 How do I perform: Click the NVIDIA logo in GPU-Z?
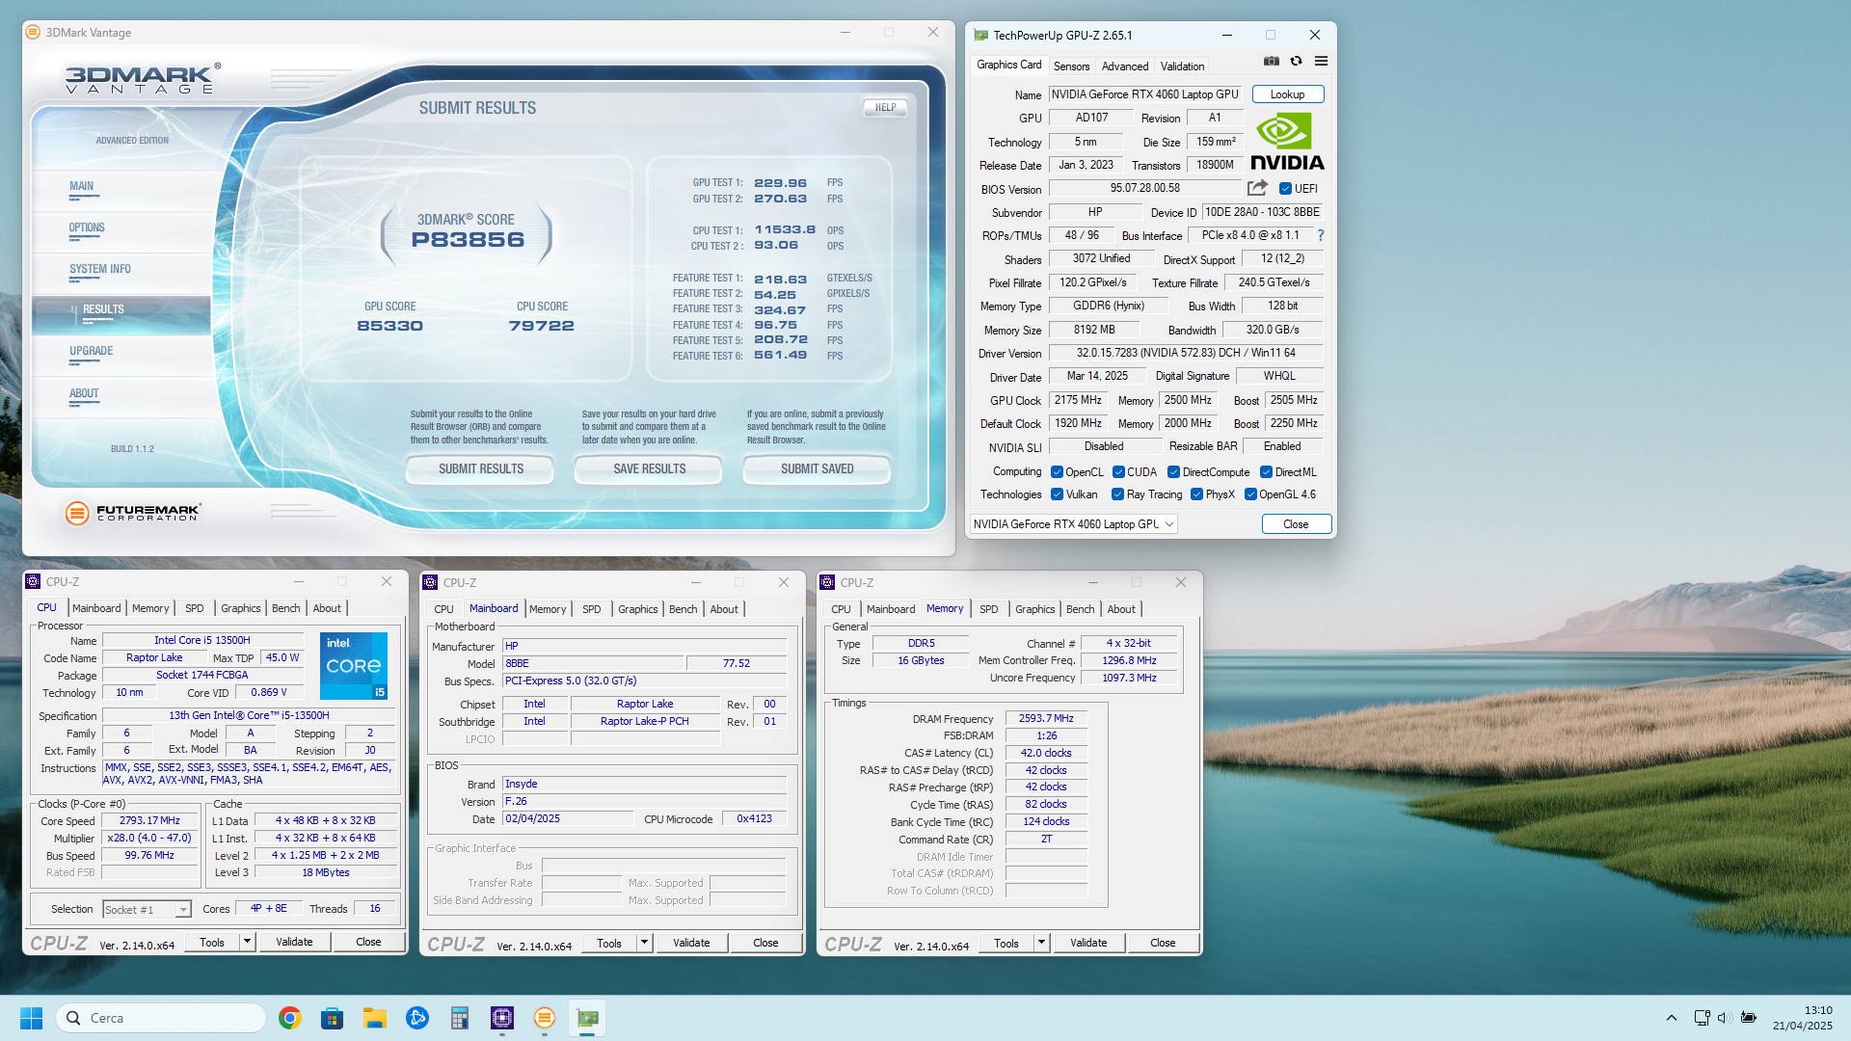pos(1287,142)
